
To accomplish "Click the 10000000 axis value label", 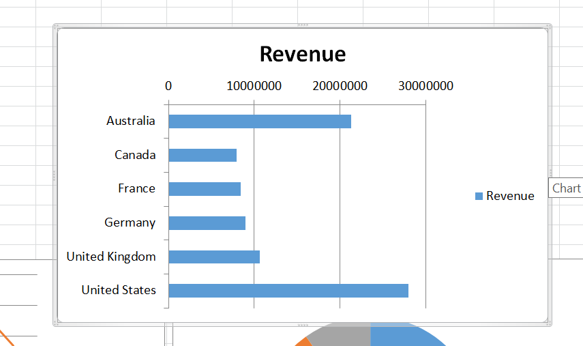I will (x=254, y=86).
